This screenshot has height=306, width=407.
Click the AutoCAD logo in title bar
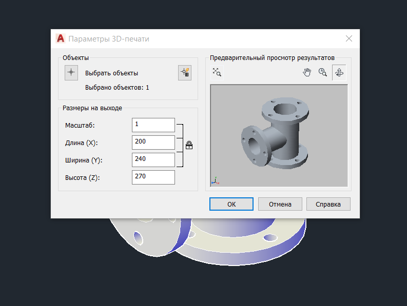pyautogui.click(x=61, y=38)
